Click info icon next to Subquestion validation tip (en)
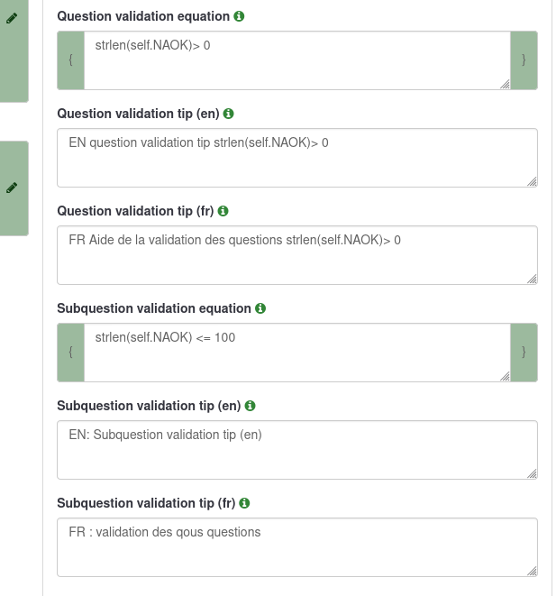556x596 pixels. pyautogui.click(x=251, y=406)
